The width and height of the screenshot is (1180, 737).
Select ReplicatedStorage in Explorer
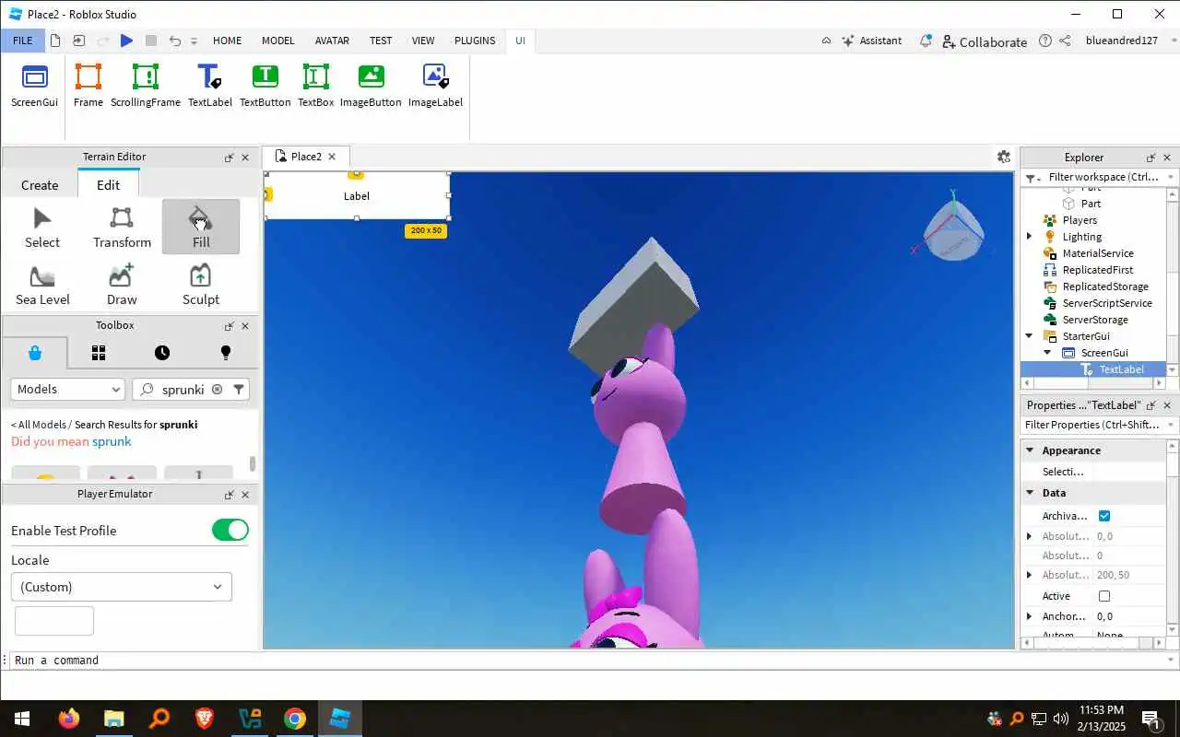point(1105,287)
